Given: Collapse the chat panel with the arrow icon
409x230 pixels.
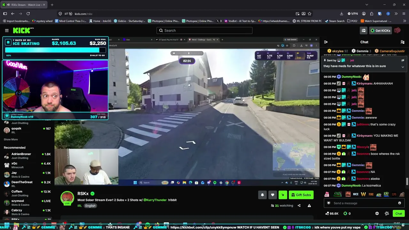Looking at the screenshot, I should [326, 42].
